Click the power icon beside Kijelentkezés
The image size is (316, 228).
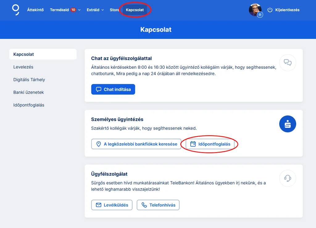pyautogui.click(x=270, y=10)
